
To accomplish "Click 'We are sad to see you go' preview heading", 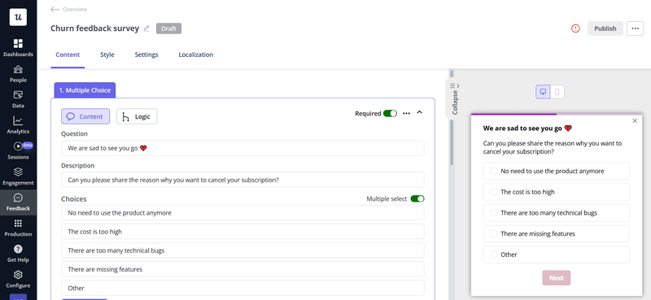I will click(527, 128).
